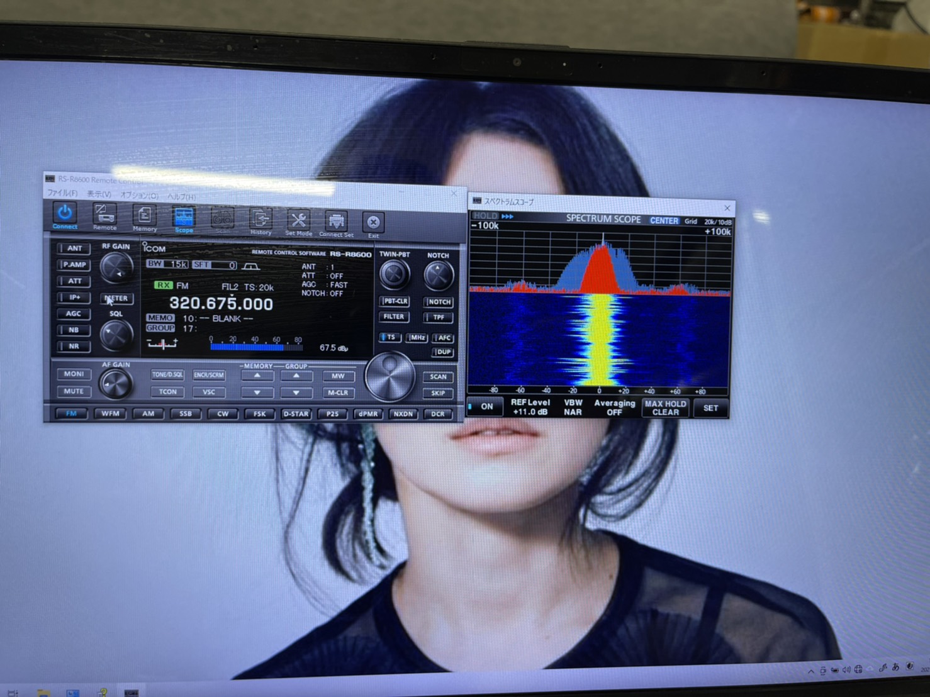Select the dPMR mode tab
This screenshot has height=697, width=930.
point(368,414)
